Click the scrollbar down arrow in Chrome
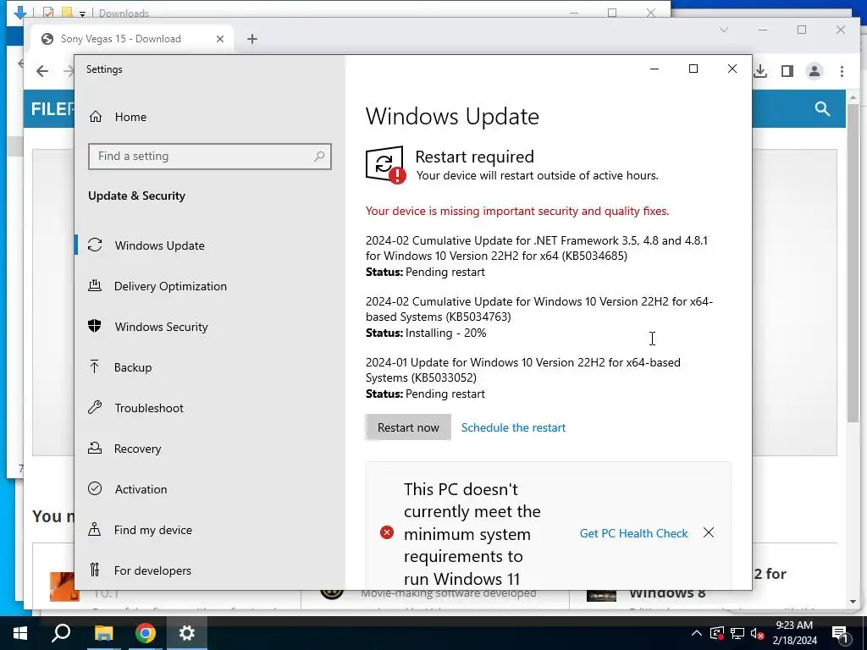 pos(853,602)
